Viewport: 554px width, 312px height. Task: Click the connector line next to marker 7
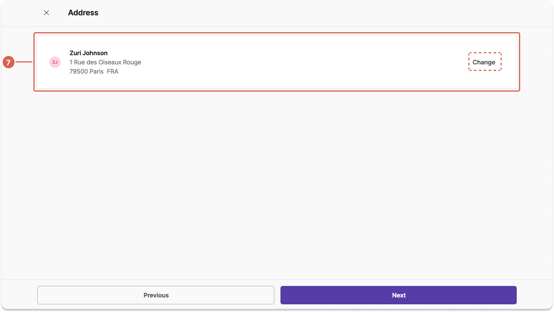pos(24,62)
